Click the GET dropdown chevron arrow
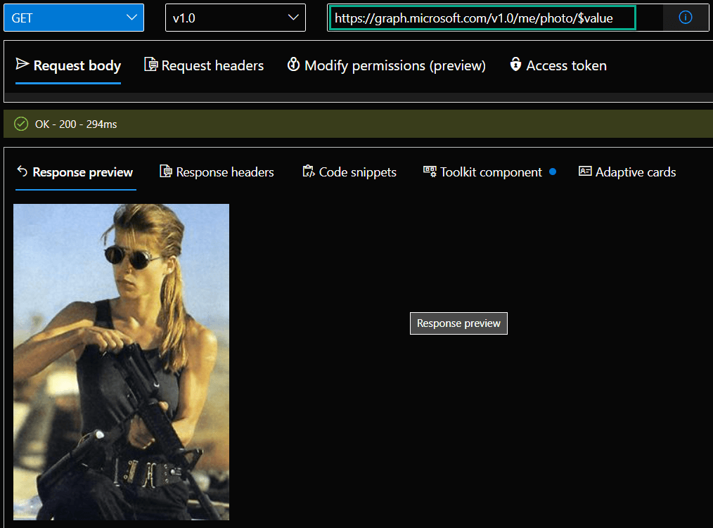 [x=132, y=18]
